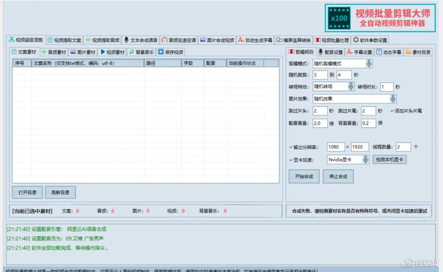443x272 pixels.
Task: Click the log line 软件全部加载完成, 等待操作指令
Action: [57, 248]
